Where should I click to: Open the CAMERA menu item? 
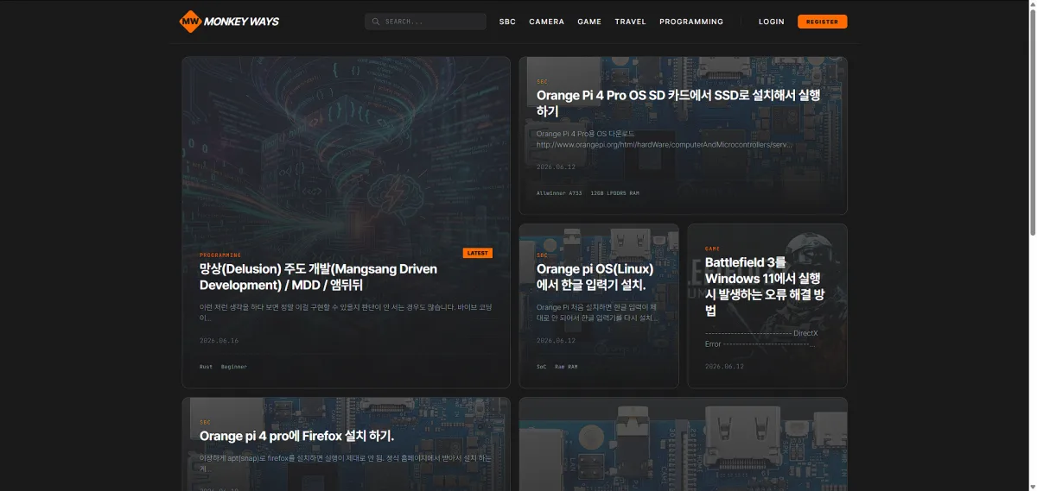pos(546,22)
